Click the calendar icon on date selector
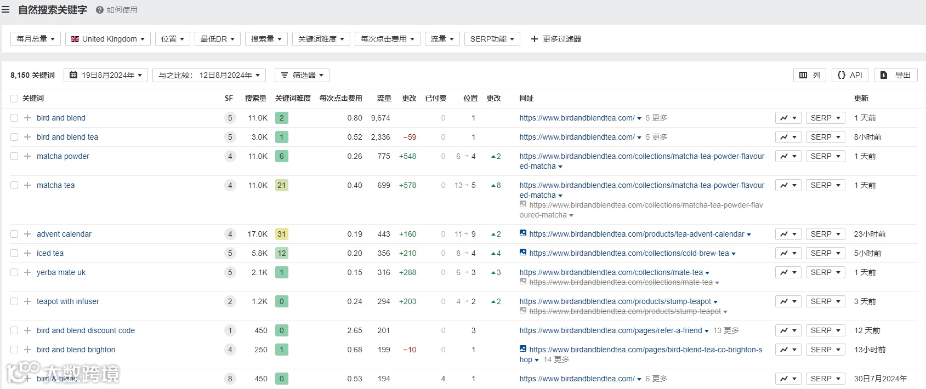Screen dimensions: 926x389 [x=73, y=75]
